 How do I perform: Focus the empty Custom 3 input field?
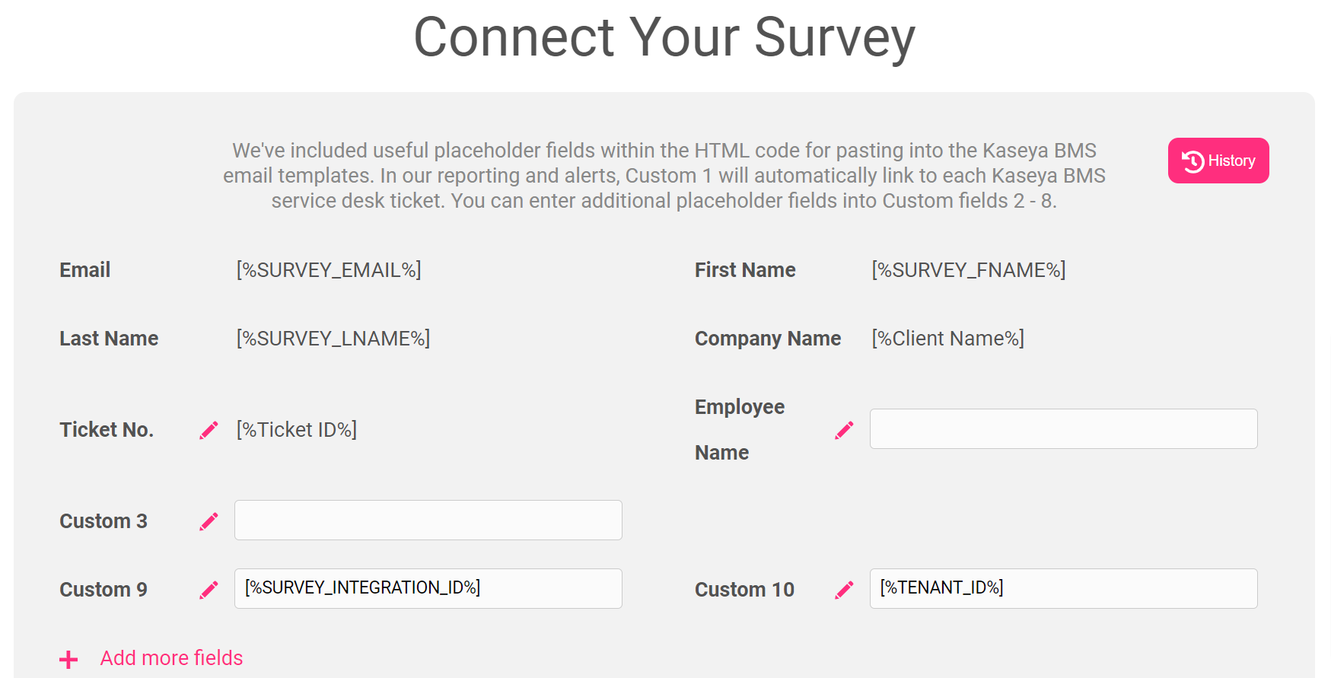click(x=428, y=520)
